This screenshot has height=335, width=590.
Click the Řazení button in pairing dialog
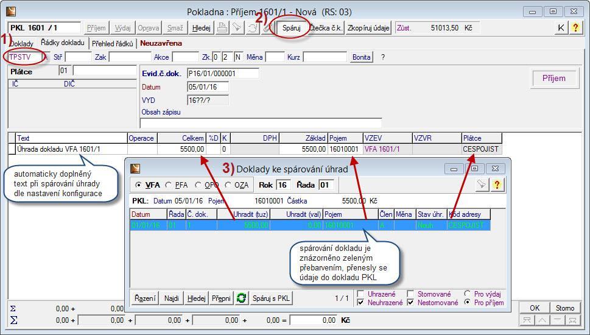point(145,298)
